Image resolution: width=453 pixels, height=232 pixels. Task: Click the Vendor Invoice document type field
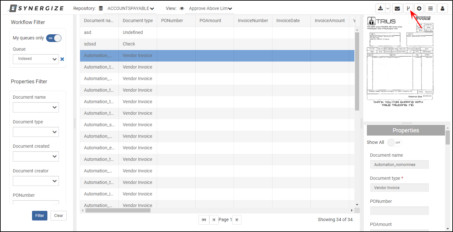click(400, 188)
